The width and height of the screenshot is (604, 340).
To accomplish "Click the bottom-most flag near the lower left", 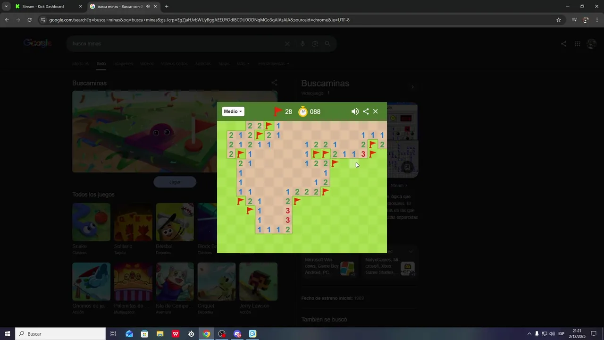I will [250, 211].
